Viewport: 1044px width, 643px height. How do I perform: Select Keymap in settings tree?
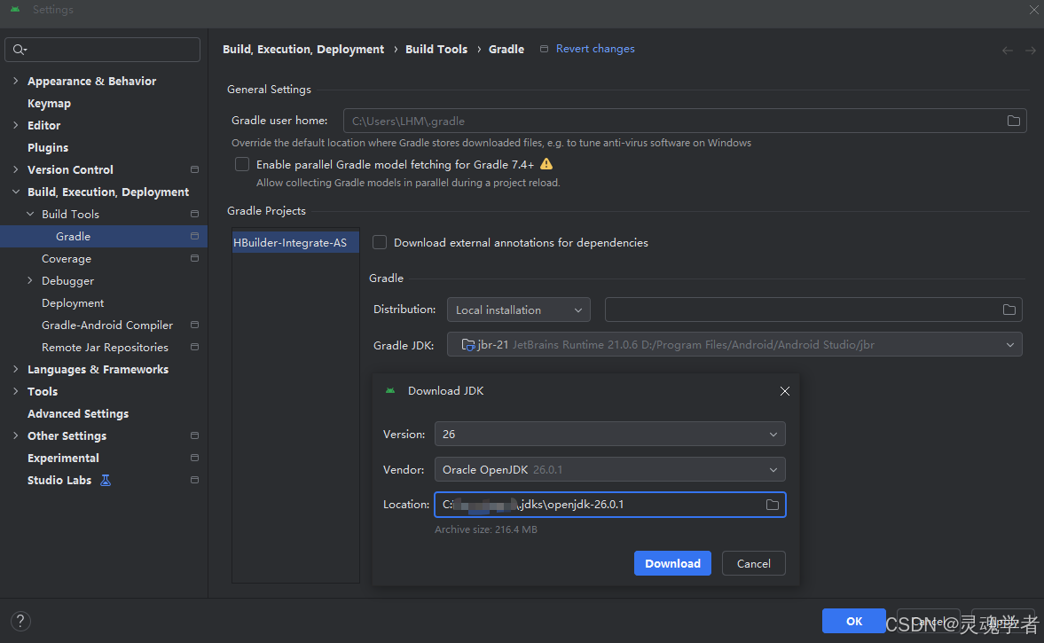pyautogui.click(x=50, y=103)
